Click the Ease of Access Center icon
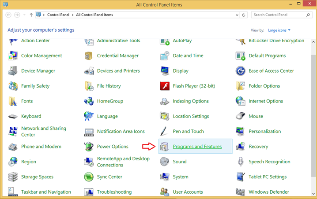 click(240, 71)
